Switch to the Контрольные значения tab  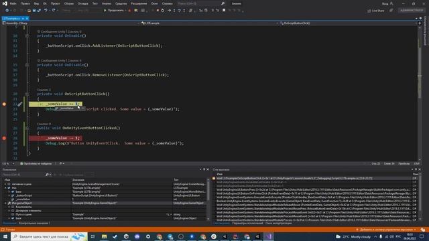point(34,223)
